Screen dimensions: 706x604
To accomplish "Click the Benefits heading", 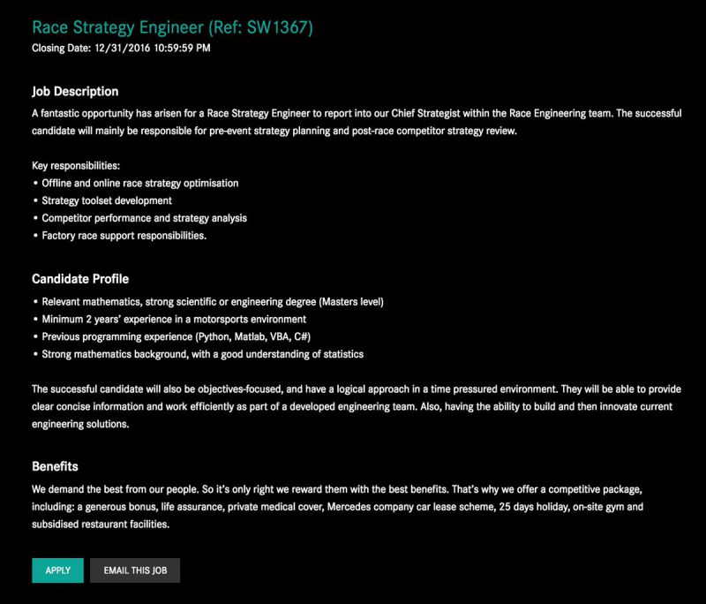I will (x=56, y=466).
